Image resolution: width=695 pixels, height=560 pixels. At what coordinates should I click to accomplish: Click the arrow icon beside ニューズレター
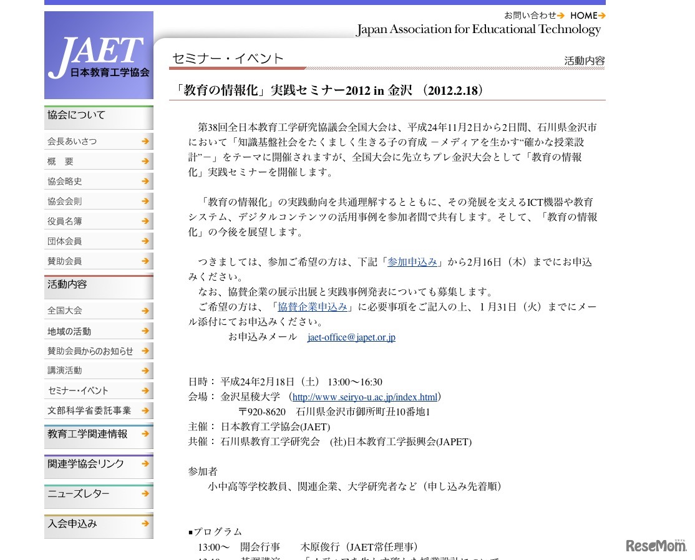click(146, 495)
